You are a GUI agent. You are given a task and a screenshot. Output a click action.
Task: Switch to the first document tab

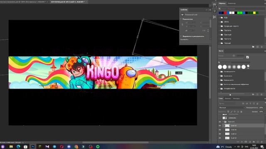pos(23,2)
